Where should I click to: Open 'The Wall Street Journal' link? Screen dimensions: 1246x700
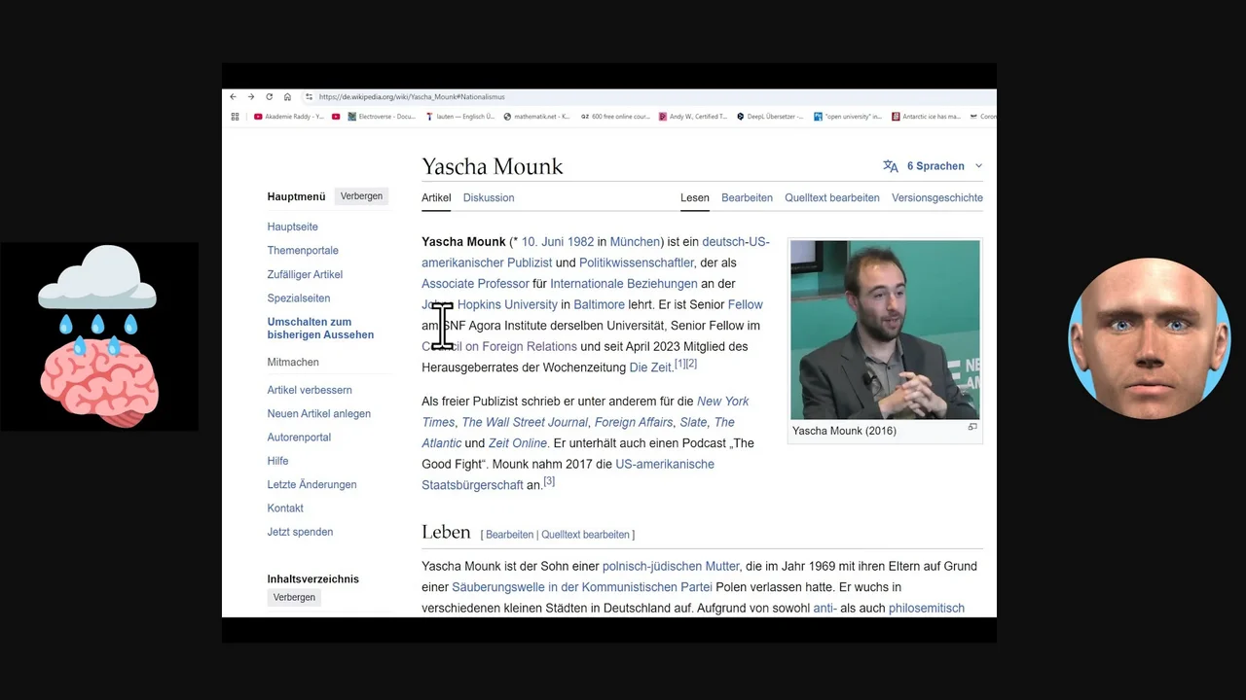tap(525, 422)
